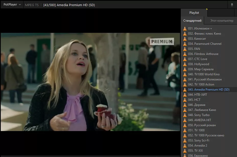Screen dimensions: 237x157
Task: Open the Этот компьютер tab
Action: pyautogui.click(x=222, y=21)
